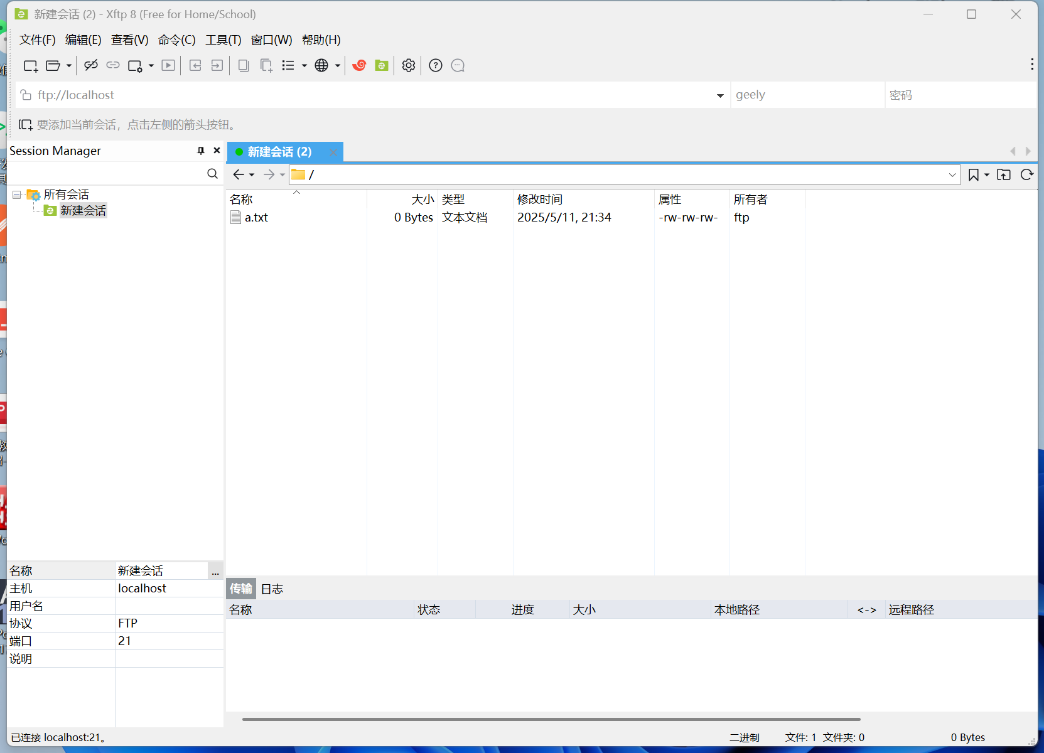The width and height of the screenshot is (1044, 753).
Task: Click the right-arrow transfer icon in toolbar
Action: [217, 65]
